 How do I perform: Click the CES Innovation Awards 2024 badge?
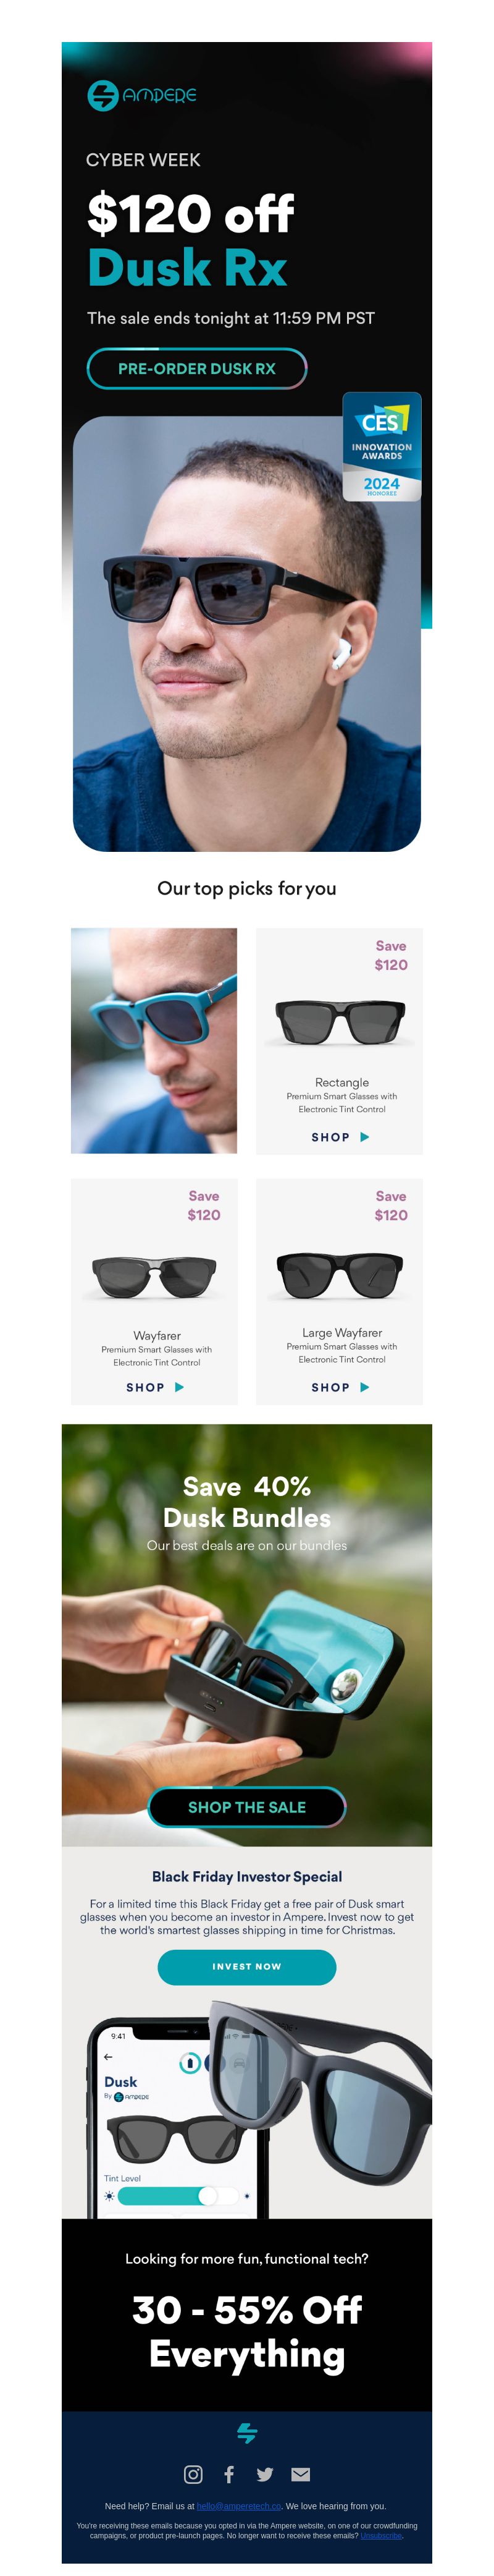pyautogui.click(x=381, y=446)
